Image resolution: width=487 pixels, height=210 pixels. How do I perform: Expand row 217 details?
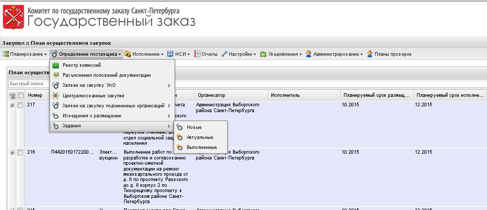point(12,105)
